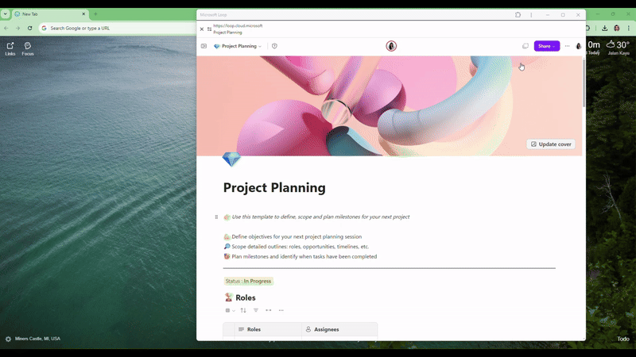Click the Status: In Progress label
Image resolution: width=636 pixels, height=357 pixels.
[x=248, y=281]
